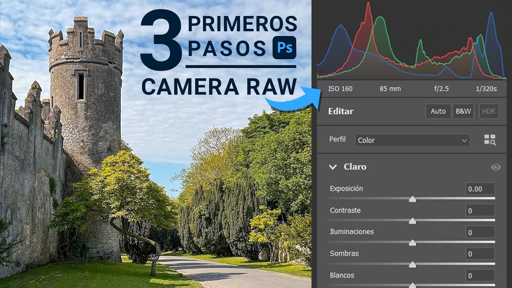Click the Sombras label
This screenshot has width=512, height=288.
pos(344,253)
